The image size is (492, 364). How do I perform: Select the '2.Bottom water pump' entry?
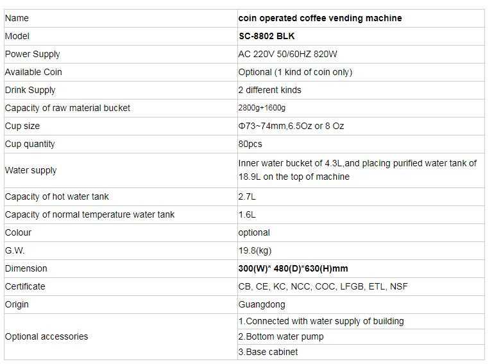(x=281, y=336)
